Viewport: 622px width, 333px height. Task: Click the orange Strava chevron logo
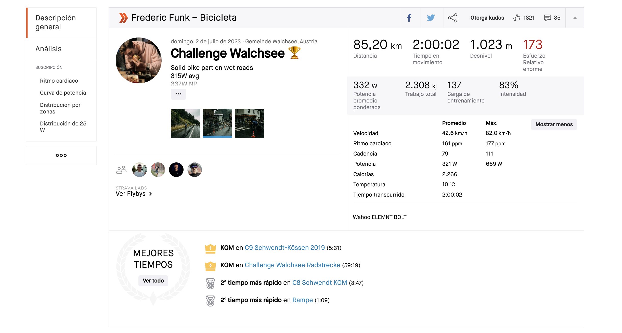pyautogui.click(x=123, y=18)
